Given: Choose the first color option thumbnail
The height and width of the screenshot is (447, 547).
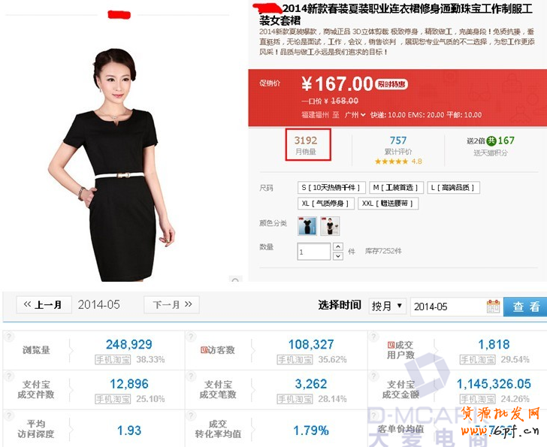Looking at the screenshot, I should pyautogui.click(x=307, y=225).
